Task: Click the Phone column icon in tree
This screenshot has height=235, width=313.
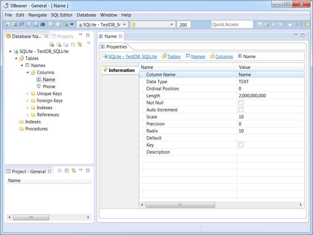Action: (x=39, y=87)
